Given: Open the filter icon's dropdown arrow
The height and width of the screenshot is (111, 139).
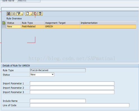Looking at the screenshot, I should (22, 14).
